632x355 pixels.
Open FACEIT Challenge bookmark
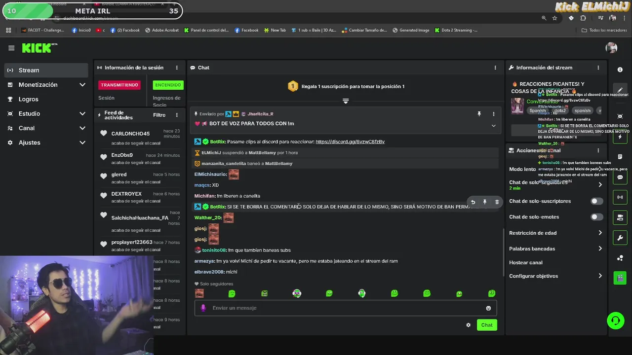tap(42, 30)
